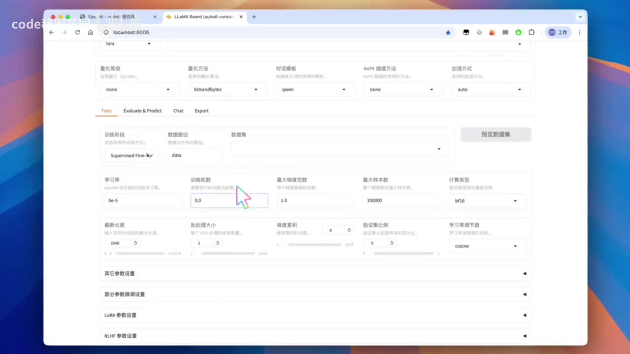The height and width of the screenshot is (354, 630).
Task: Open the 数据集 dropdown
Action: [340, 148]
